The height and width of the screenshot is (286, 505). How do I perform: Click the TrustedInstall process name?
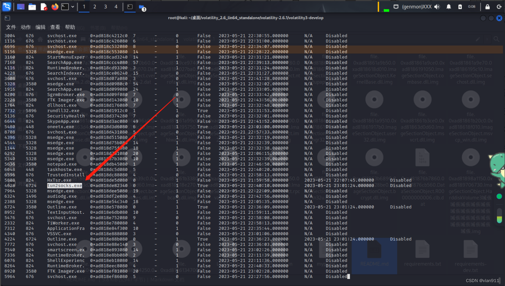66,175
